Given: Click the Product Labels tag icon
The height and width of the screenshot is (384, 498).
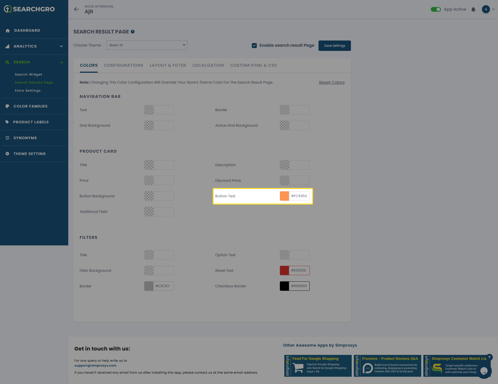Looking at the screenshot, I should tap(7, 122).
